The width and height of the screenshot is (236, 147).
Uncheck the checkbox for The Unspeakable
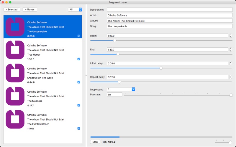(x=78, y=36)
